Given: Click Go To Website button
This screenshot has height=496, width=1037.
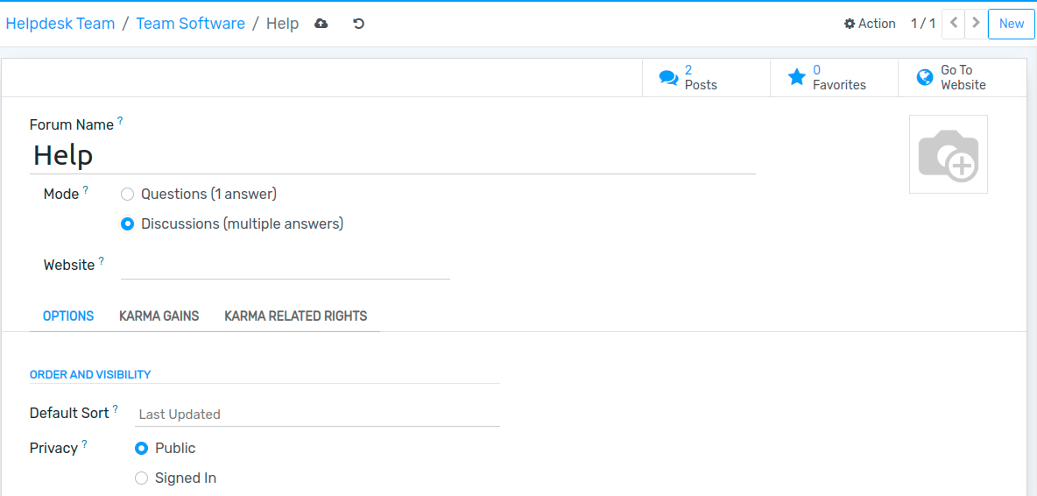Looking at the screenshot, I should click(963, 77).
